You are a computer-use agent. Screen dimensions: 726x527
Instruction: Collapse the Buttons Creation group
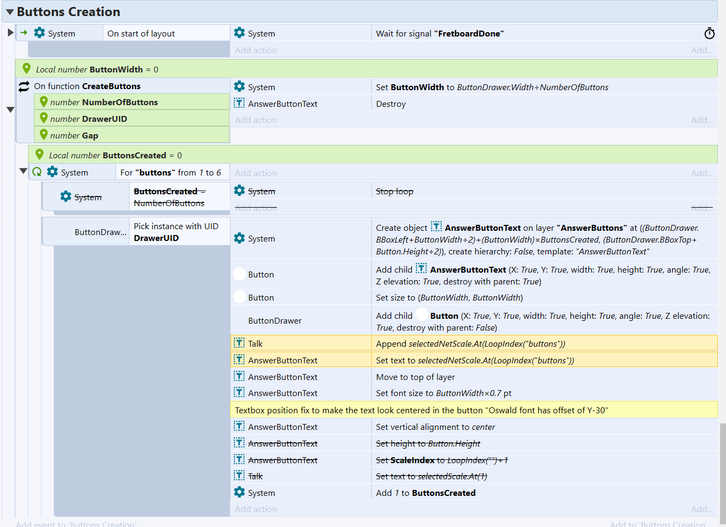[x=10, y=12]
